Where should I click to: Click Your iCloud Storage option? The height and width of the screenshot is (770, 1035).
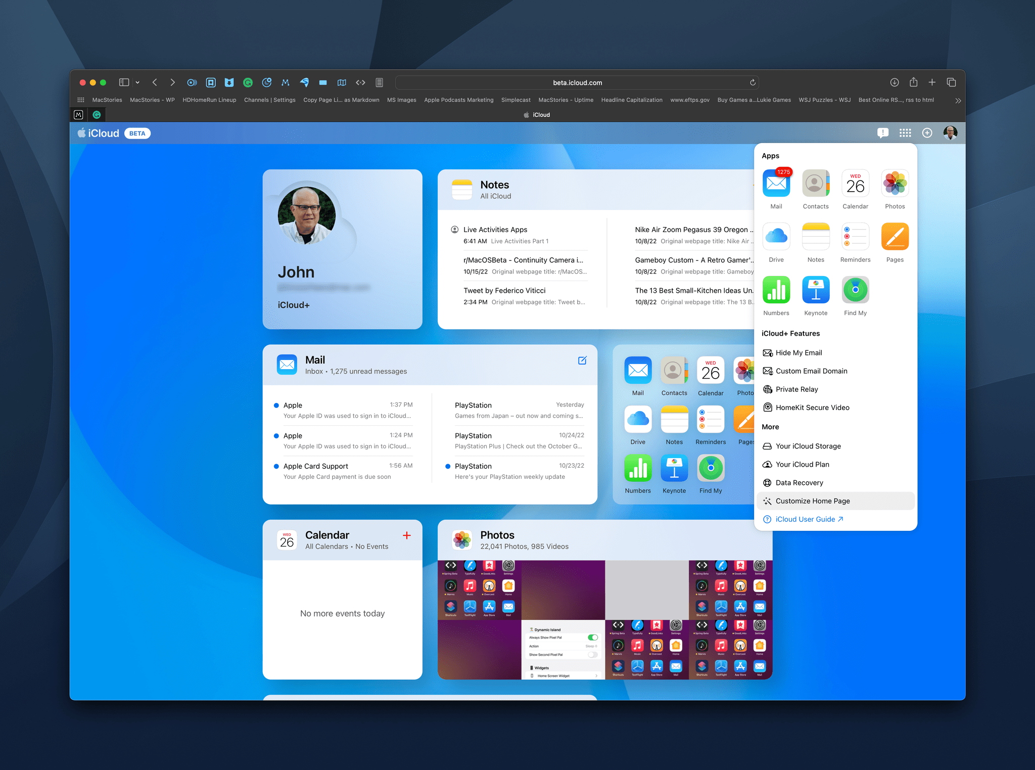click(808, 445)
